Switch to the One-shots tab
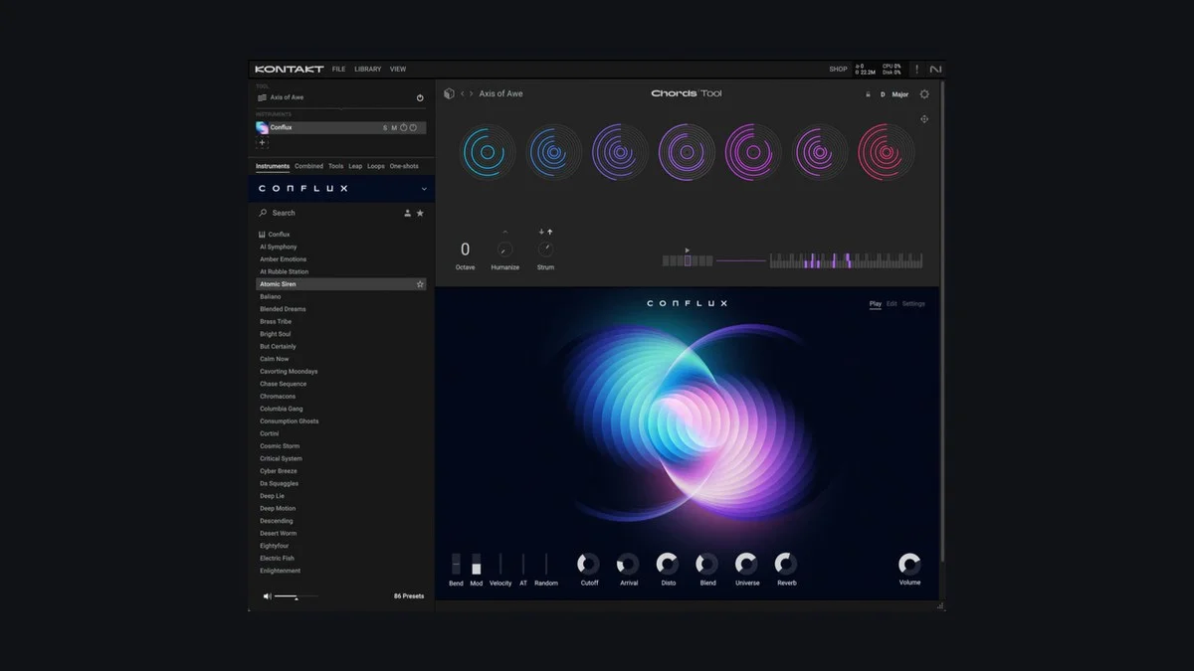The image size is (1194, 671). [404, 166]
